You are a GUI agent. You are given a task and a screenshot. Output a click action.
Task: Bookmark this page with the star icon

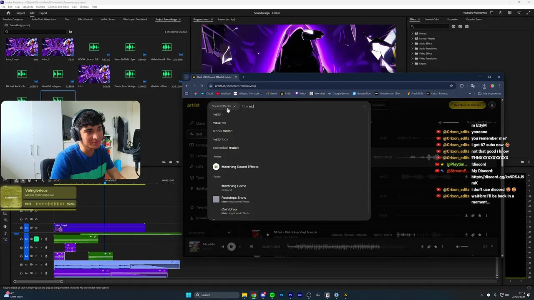tap(451, 86)
